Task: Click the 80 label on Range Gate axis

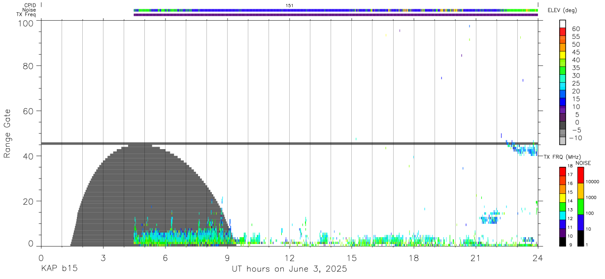Action: pyautogui.click(x=29, y=65)
